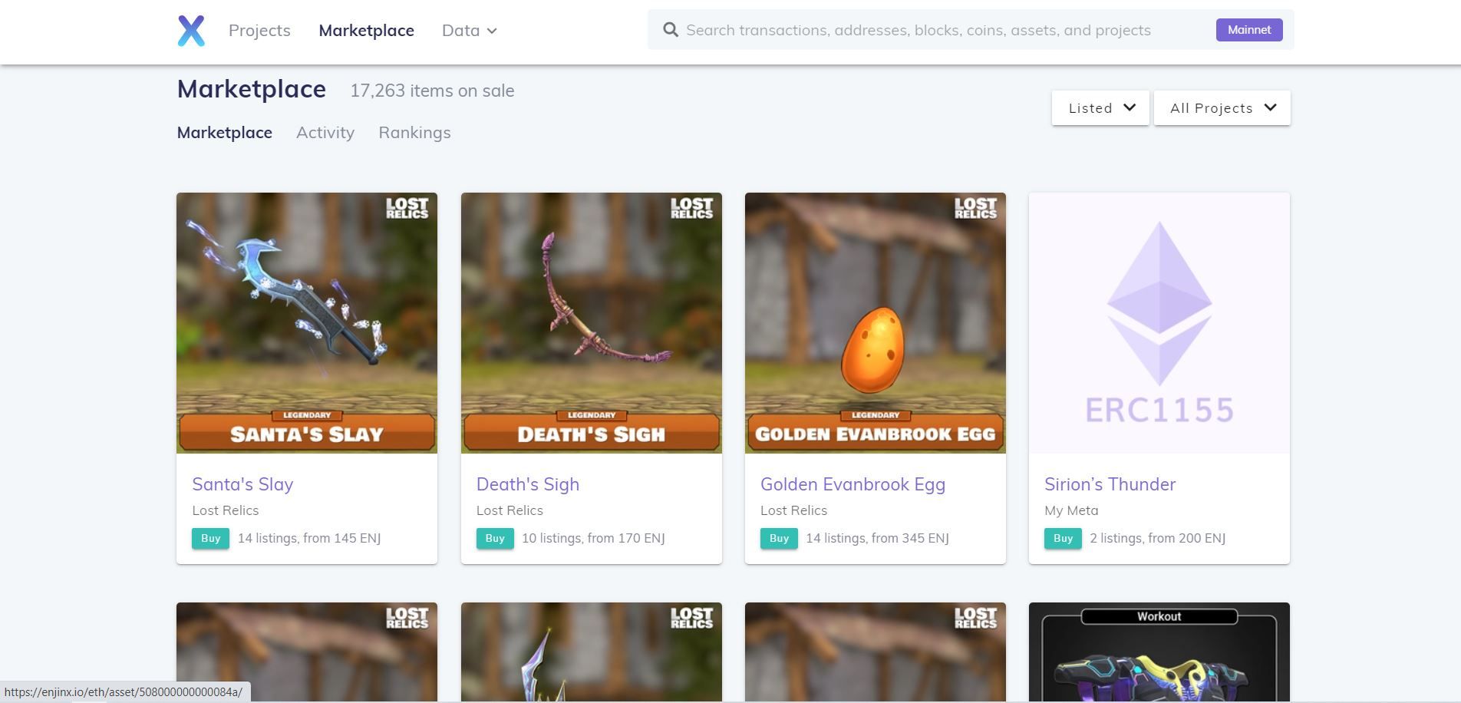Click the Lost Relics logo on Santa's Slay
The height and width of the screenshot is (703, 1461).
pyautogui.click(x=407, y=209)
